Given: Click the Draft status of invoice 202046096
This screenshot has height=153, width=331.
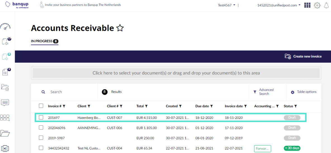Looking at the screenshot, I should [x=292, y=128].
